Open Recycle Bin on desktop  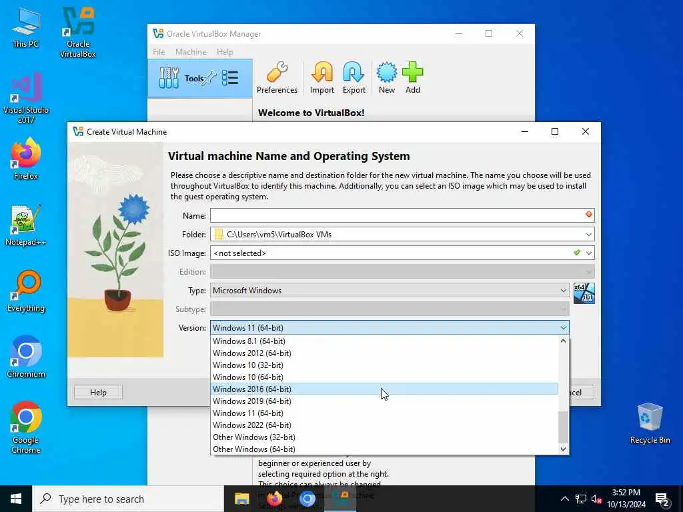(650, 423)
